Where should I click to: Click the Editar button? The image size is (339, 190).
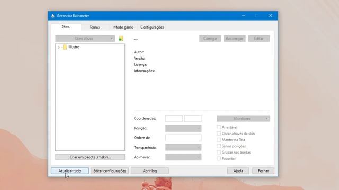pos(259,39)
